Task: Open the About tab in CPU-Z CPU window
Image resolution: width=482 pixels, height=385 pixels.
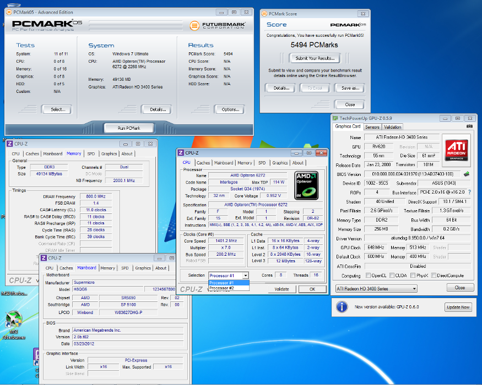Action: coord(297,163)
